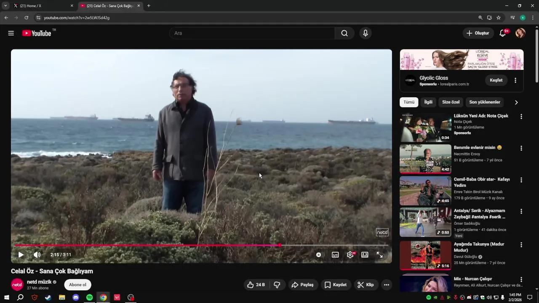Open Discord from the taskbar
This screenshot has height=303, width=539.
tap(76, 298)
